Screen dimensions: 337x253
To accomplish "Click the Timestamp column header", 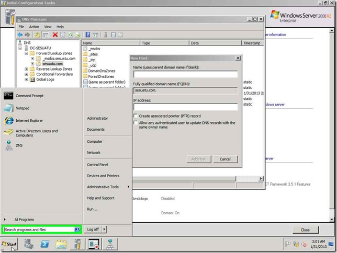I will 253,43.
